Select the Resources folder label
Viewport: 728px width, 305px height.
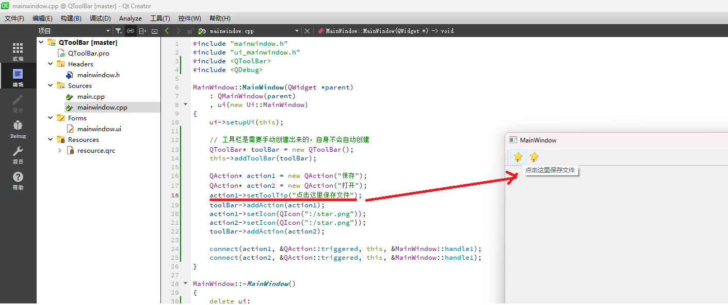pos(83,139)
